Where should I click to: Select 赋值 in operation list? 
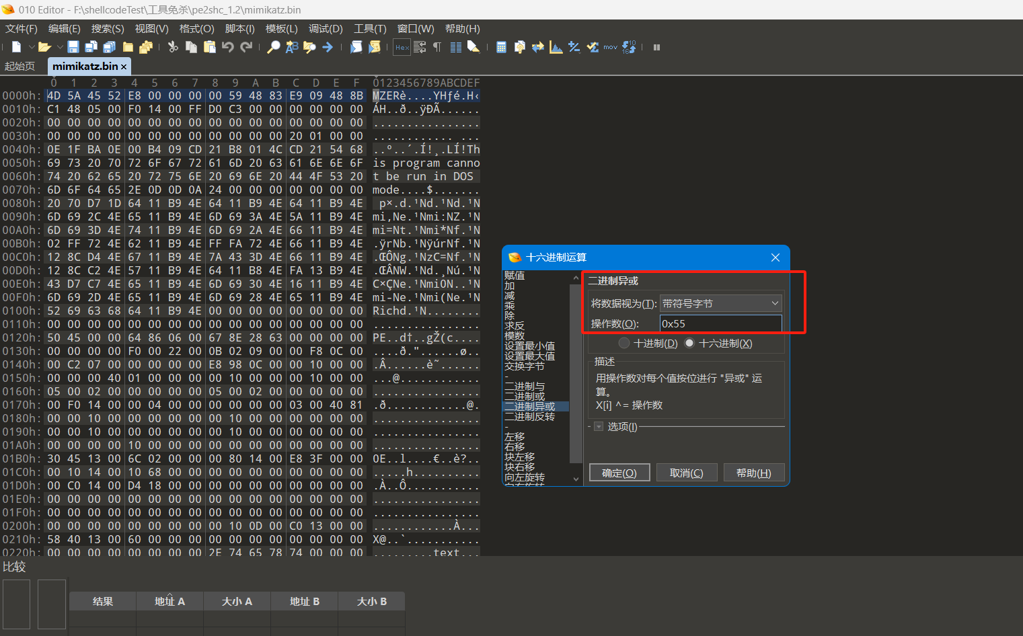click(x=515, y=276)
